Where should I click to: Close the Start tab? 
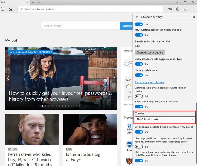(27, 2)
